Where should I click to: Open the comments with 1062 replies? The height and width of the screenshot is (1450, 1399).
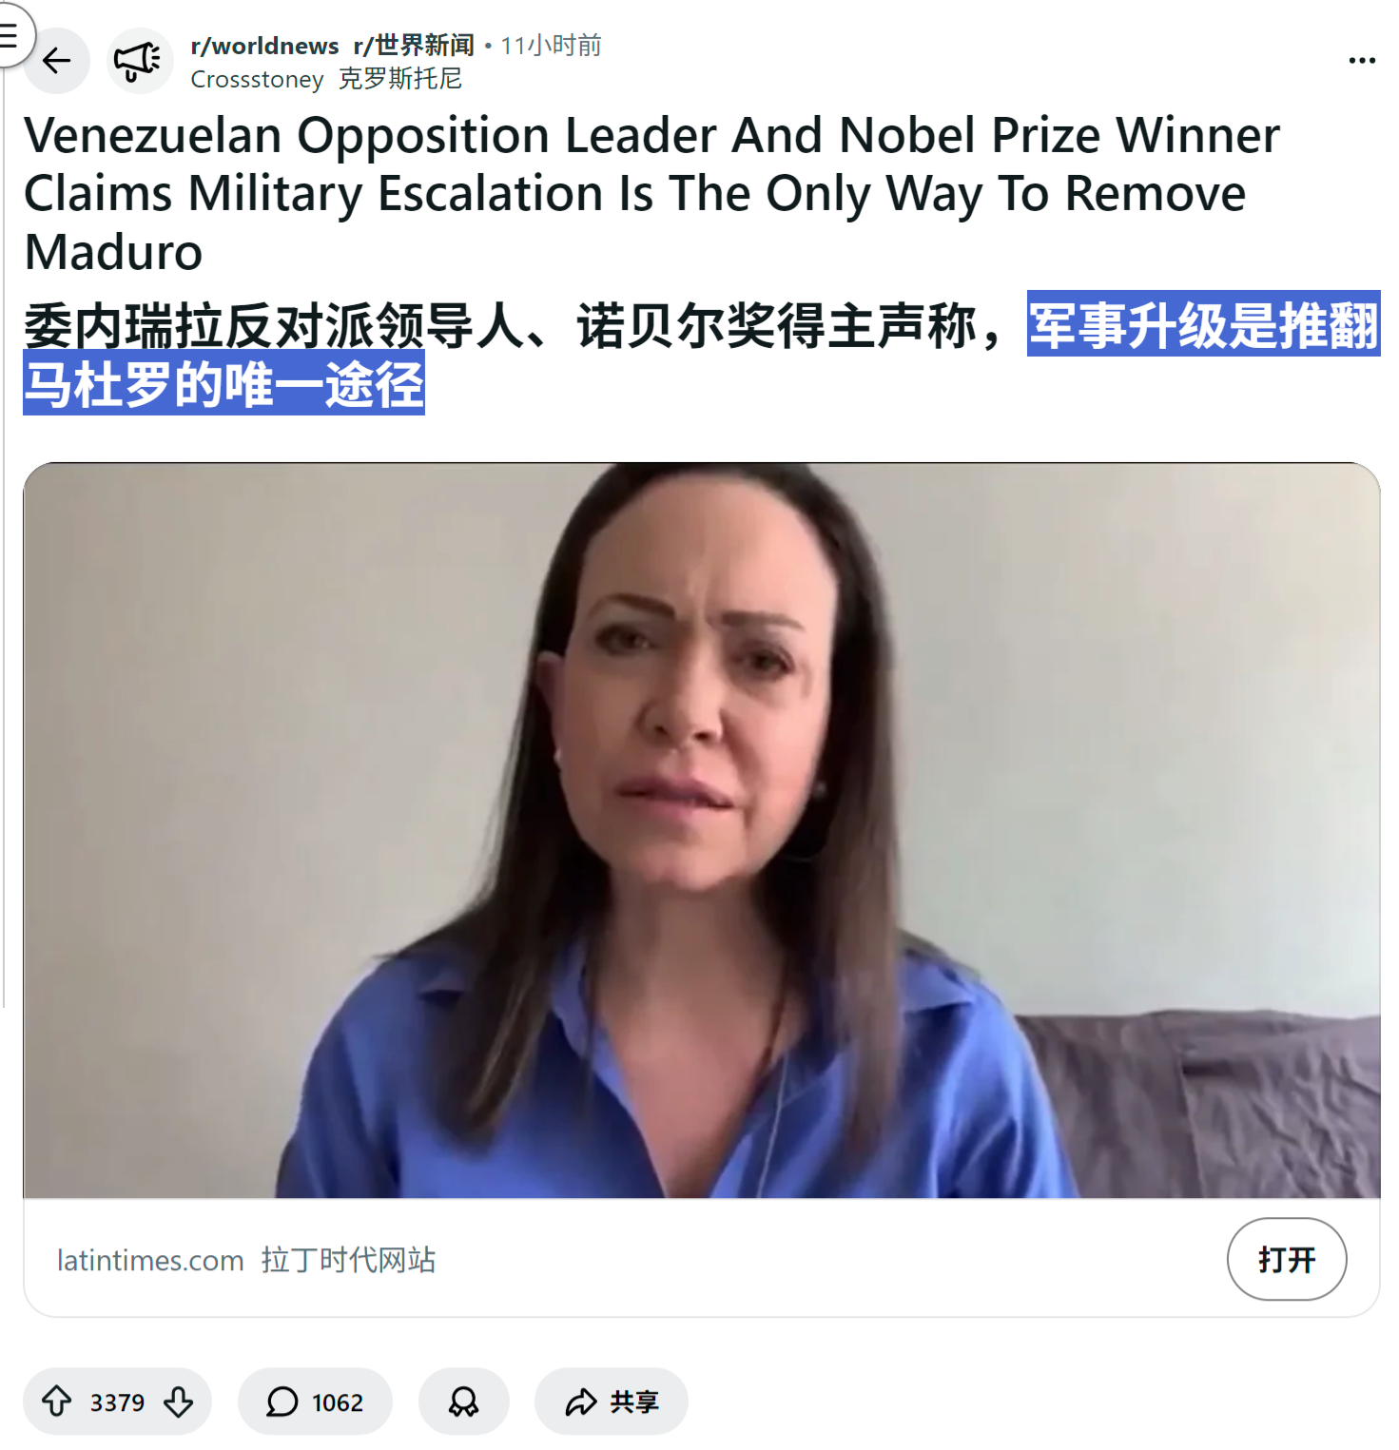point(315,1402)
